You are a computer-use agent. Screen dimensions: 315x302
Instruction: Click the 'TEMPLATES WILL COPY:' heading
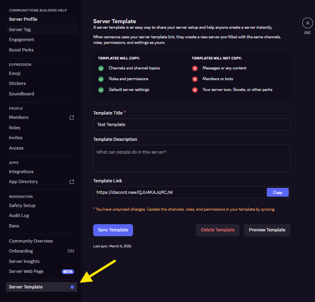click(x=119, y=58)
